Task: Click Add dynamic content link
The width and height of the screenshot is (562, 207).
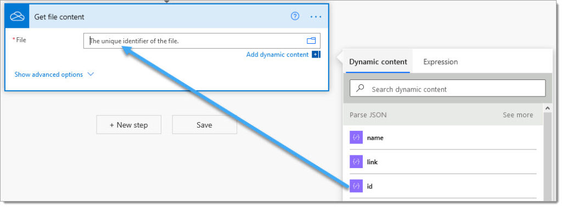Action: tap(277, 55)
